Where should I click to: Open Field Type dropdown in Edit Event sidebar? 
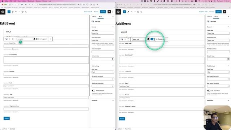[x=103, y=72]
